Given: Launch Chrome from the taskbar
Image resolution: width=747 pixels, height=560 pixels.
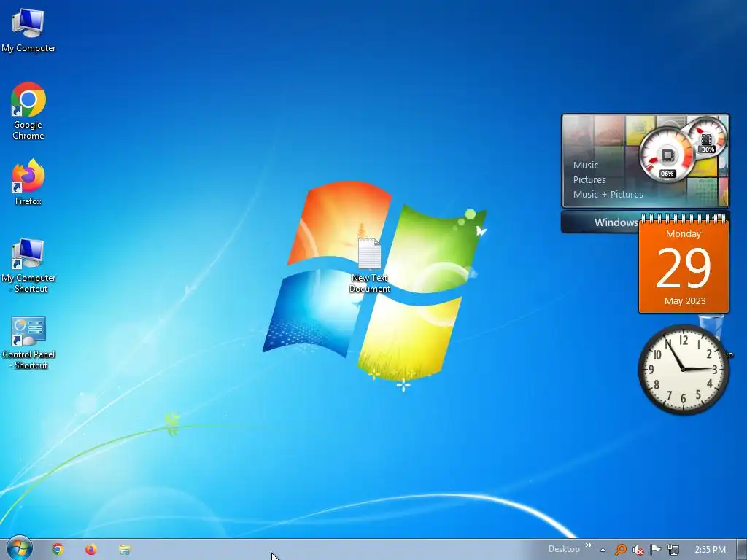Looking at the screenshot, I should tap(58, 549).
